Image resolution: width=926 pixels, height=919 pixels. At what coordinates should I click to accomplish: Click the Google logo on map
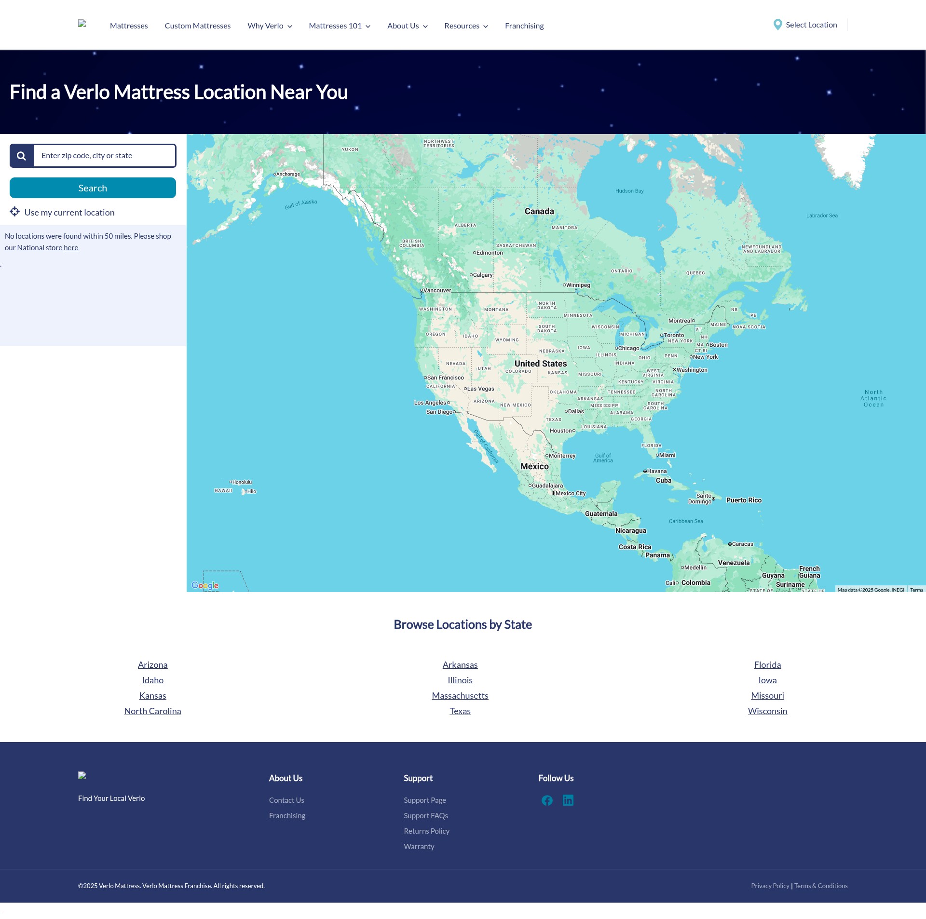click(x=205, y=585)
